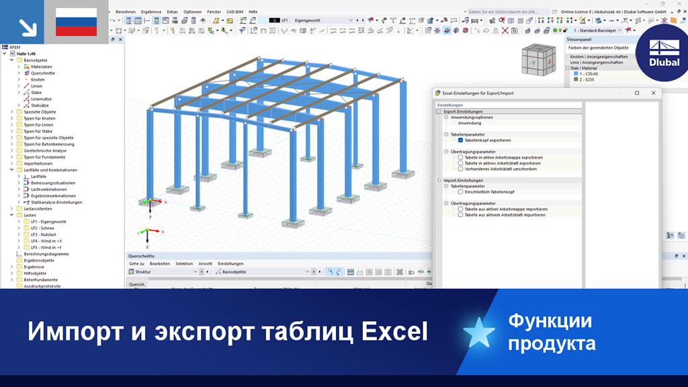Click the blue C35/45 material color swatch
This screenshot has width=688, height=387.
(x=576, y=74)
